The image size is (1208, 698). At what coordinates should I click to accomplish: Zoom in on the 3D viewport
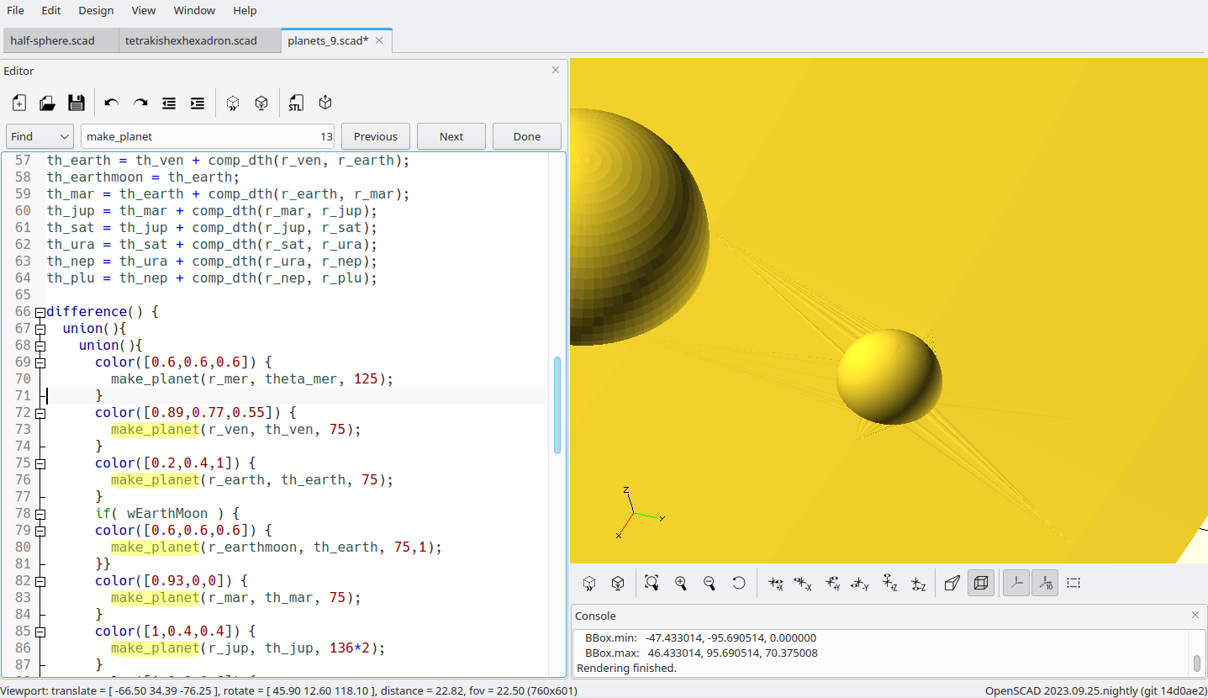681,583
